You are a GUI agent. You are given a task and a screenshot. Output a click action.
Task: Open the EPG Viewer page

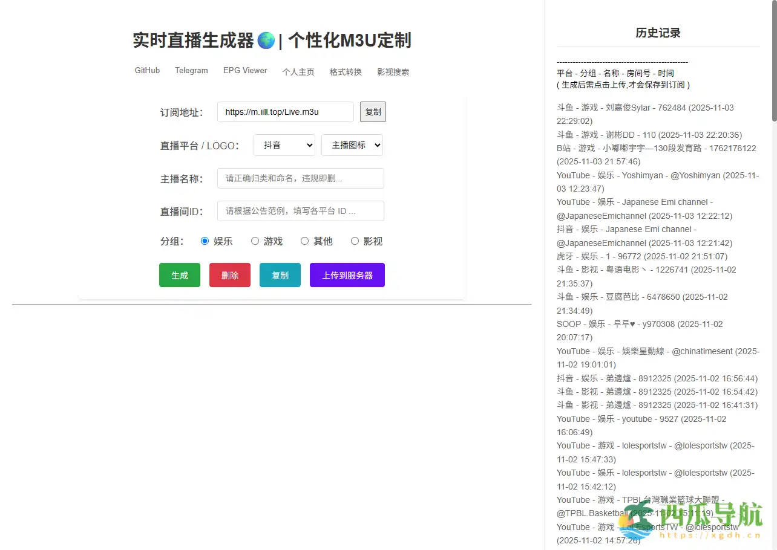(x=244, y=70)
